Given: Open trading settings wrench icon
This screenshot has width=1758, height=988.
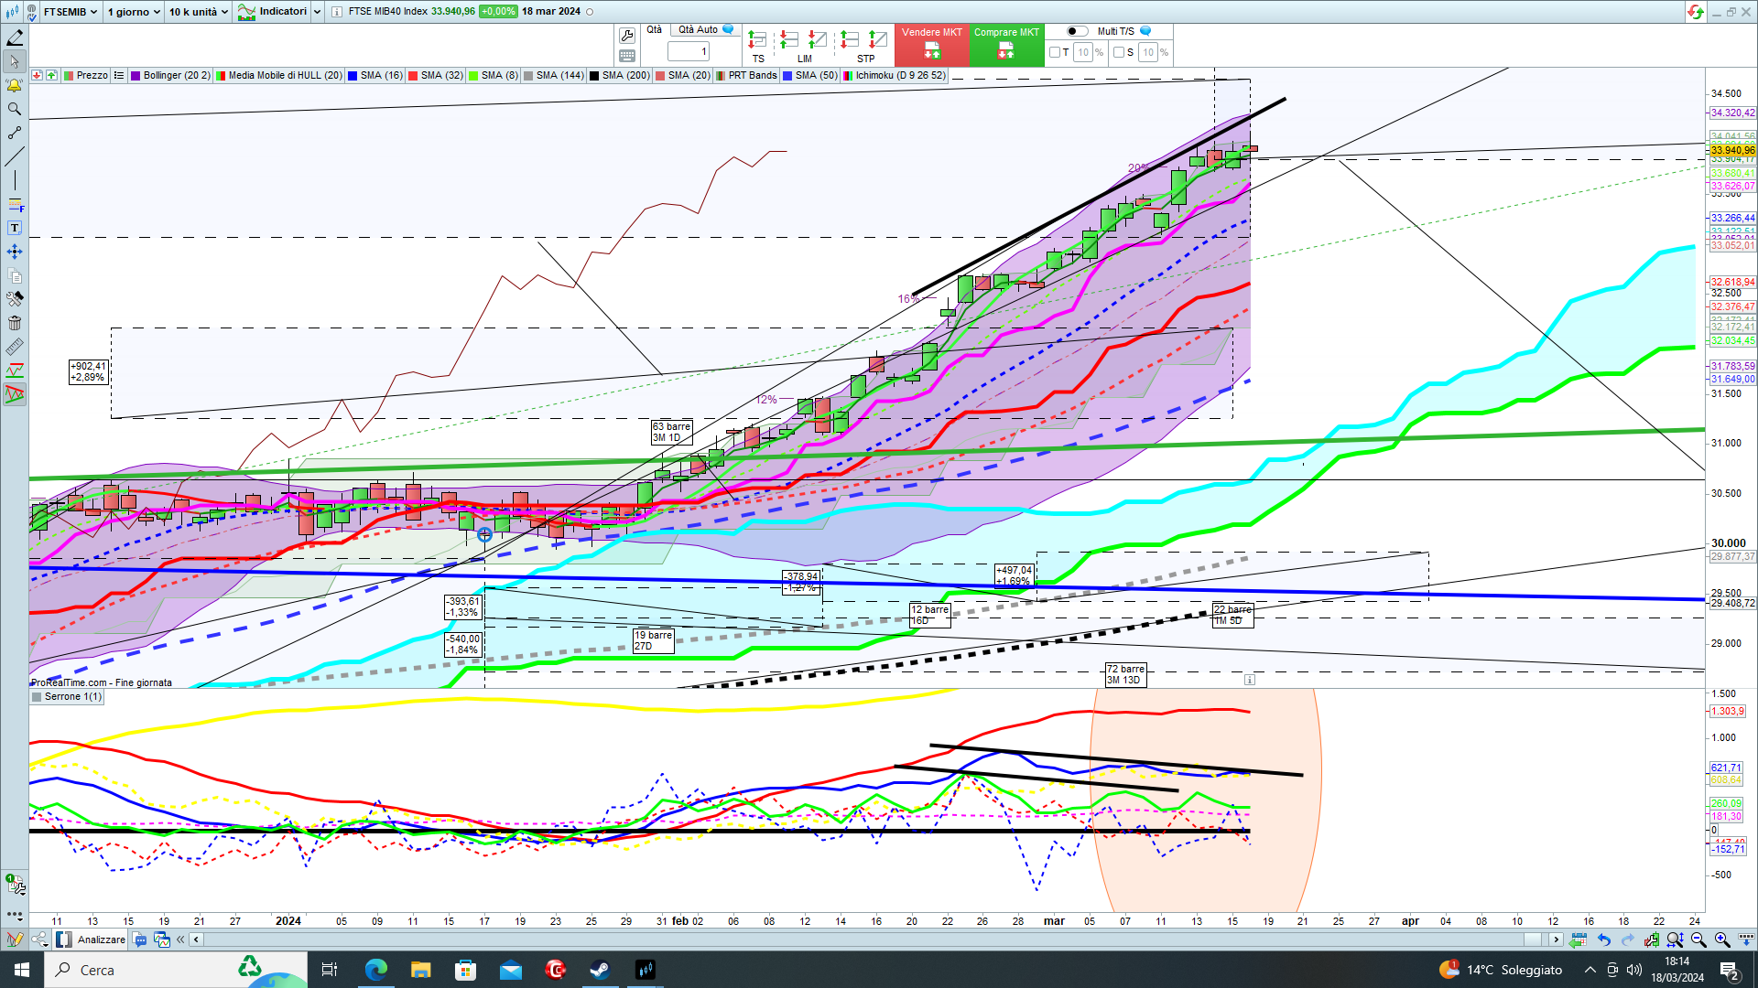Looking at the screenshot, I should [627, 36].
